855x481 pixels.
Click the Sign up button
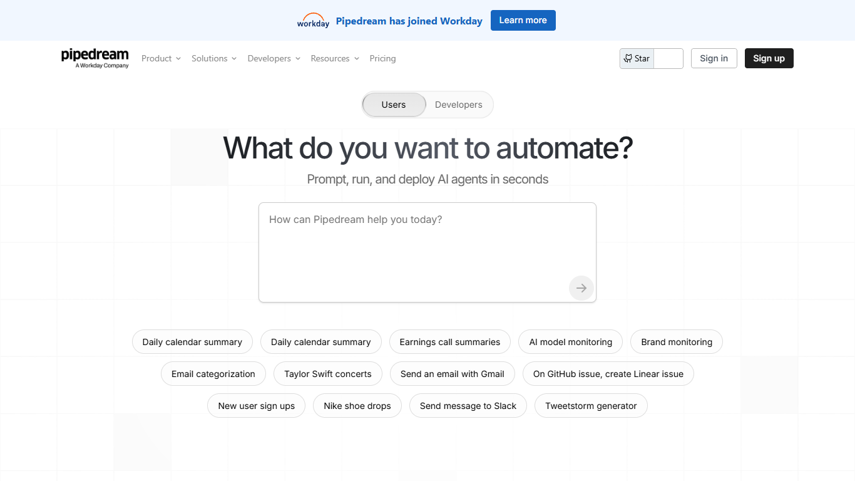[x=769, y=58]
